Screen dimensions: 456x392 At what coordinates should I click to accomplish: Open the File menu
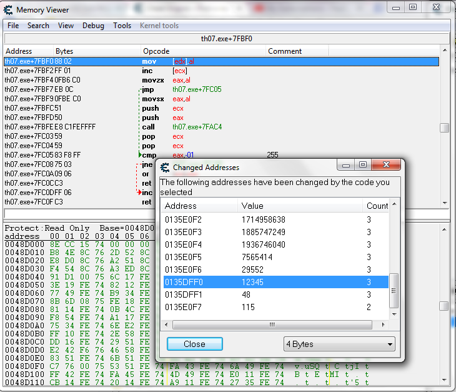13,26
